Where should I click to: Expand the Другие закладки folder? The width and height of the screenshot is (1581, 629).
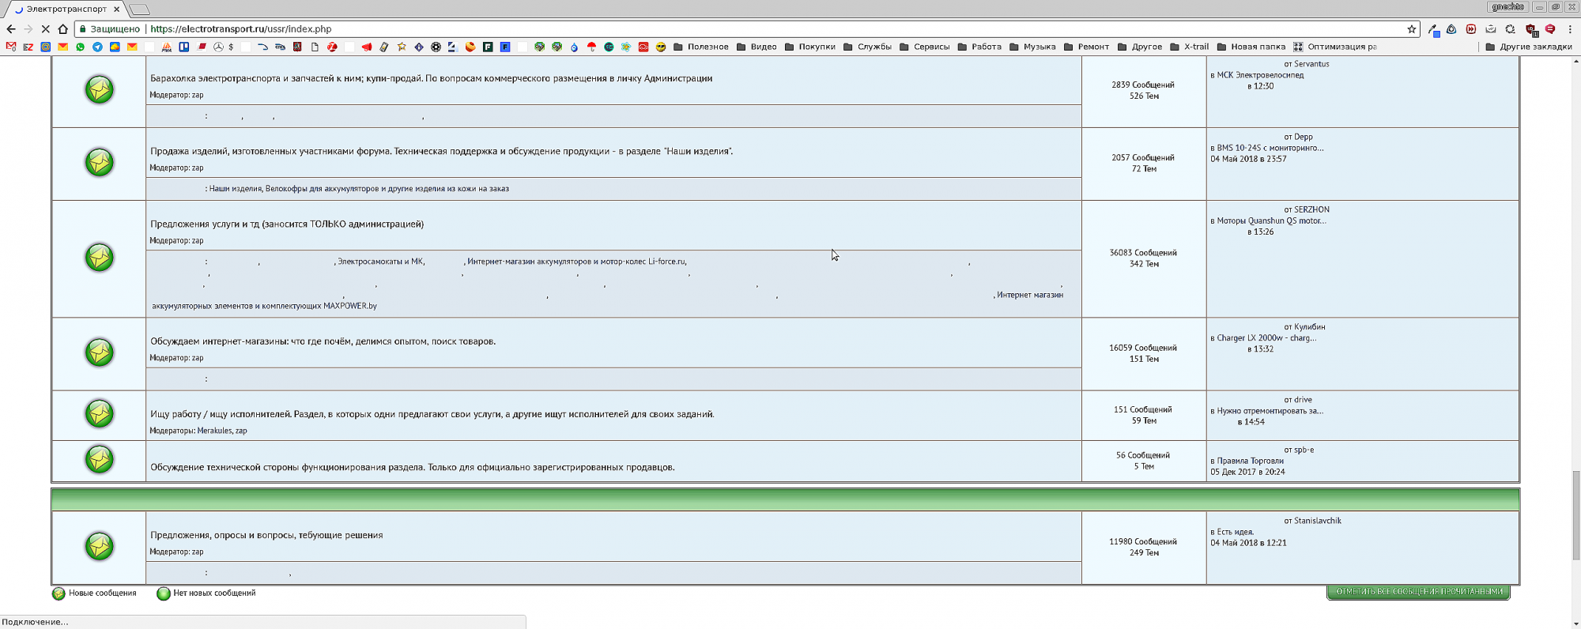pos(1529,47)
